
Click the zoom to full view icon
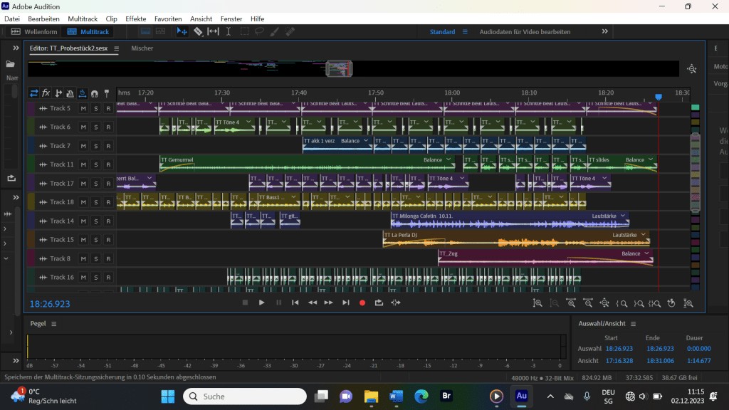tap(604, 303)
